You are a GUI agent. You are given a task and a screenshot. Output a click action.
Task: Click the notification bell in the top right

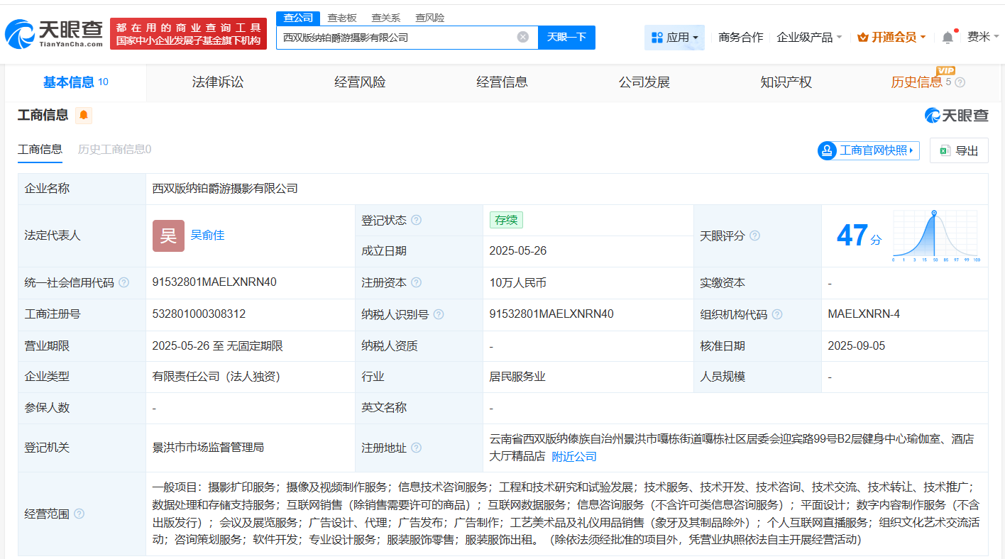[947, 36]
